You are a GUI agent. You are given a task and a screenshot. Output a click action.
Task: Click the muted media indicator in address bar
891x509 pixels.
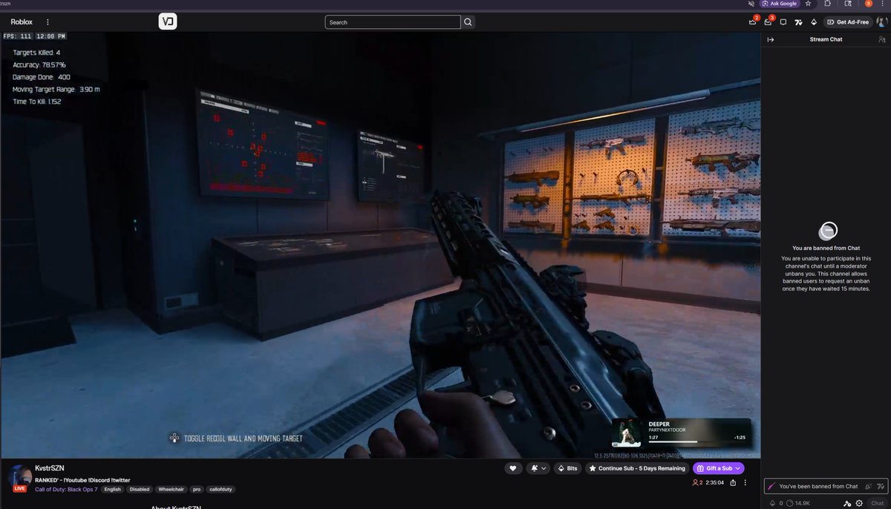(x=750, y=4)
